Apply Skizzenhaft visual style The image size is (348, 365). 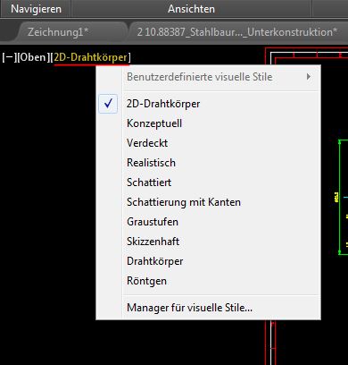pos(208,242)
